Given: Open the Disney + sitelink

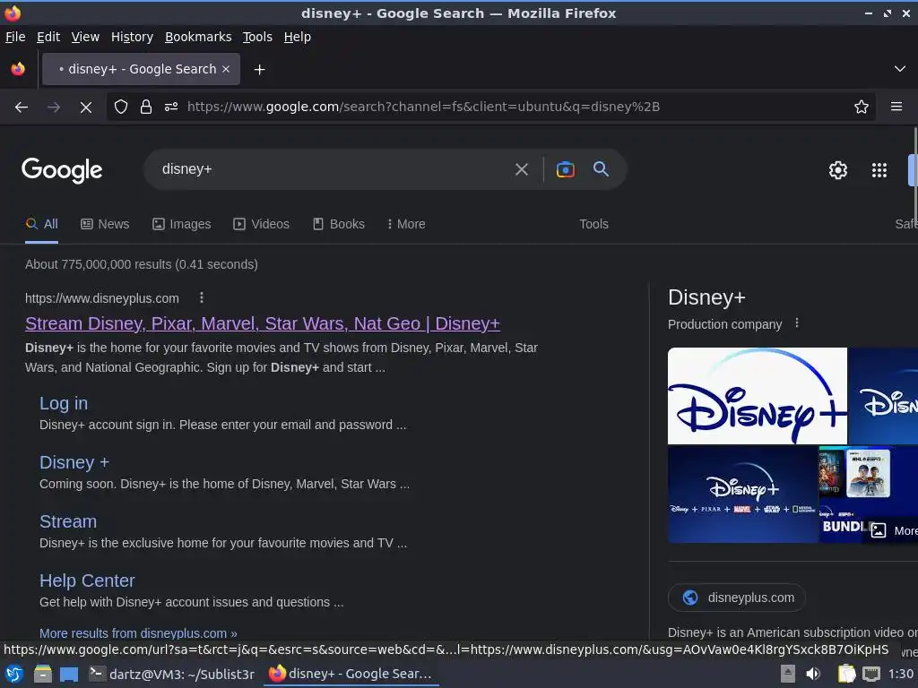Looking at the screenshot, I should click(x=74, y=462).
